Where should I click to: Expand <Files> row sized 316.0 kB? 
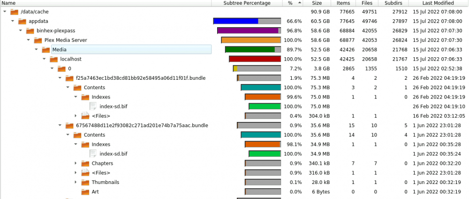[76, 173]
